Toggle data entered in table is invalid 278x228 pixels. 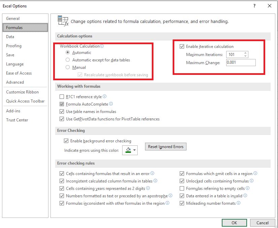click(x=182, y=196)
